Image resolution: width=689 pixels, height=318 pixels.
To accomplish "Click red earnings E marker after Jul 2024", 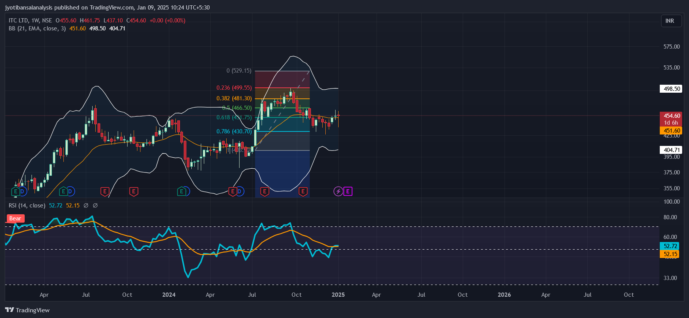I will pyautogui.click(x=265, y=191).
